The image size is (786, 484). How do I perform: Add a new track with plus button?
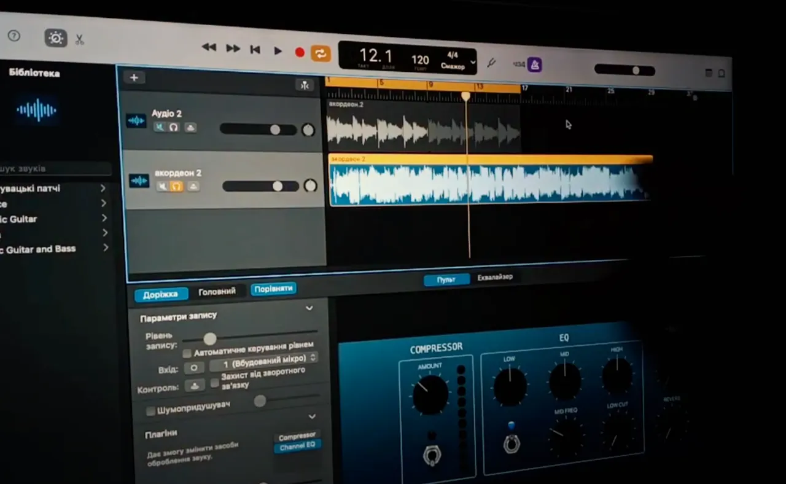tap(134, 77)
